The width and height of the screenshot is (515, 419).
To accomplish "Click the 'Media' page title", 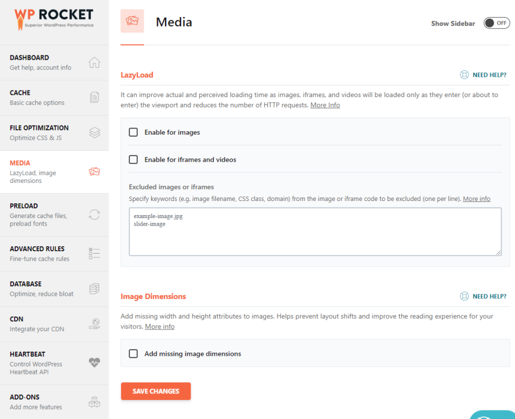I will 174,22.
